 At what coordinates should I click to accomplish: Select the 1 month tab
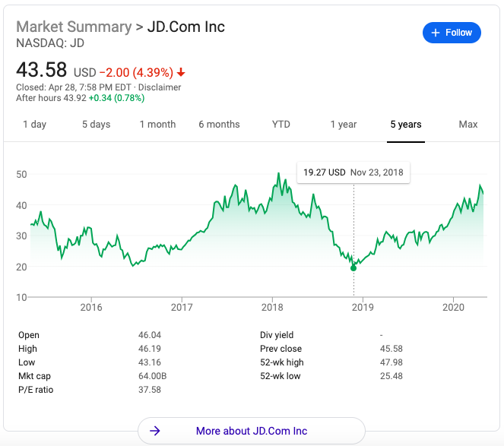pos(157,125)
